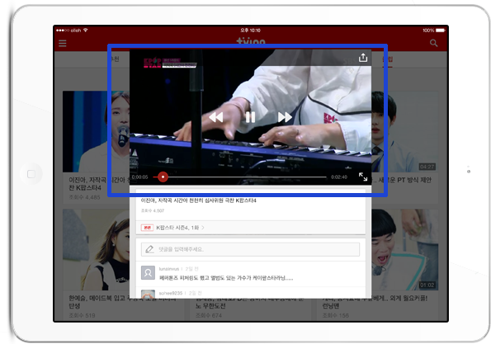Open search with the magnifier icon
This screenshot has height=344, width=491.
tap(434, 43)
